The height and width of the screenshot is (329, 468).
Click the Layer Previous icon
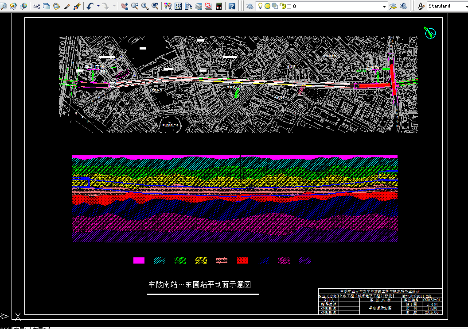(403, 6)
